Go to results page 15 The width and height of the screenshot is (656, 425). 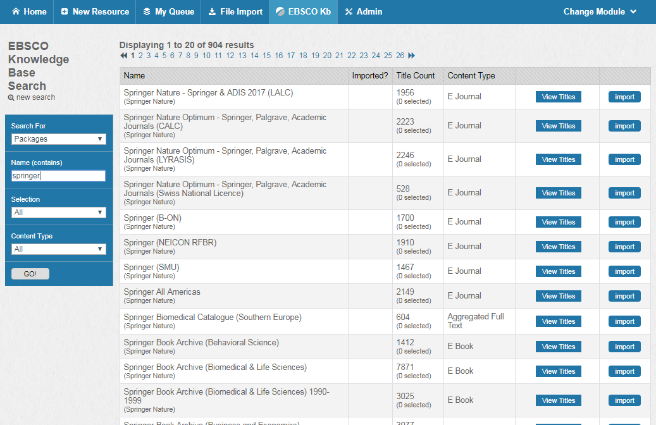(x=266, y=56)
